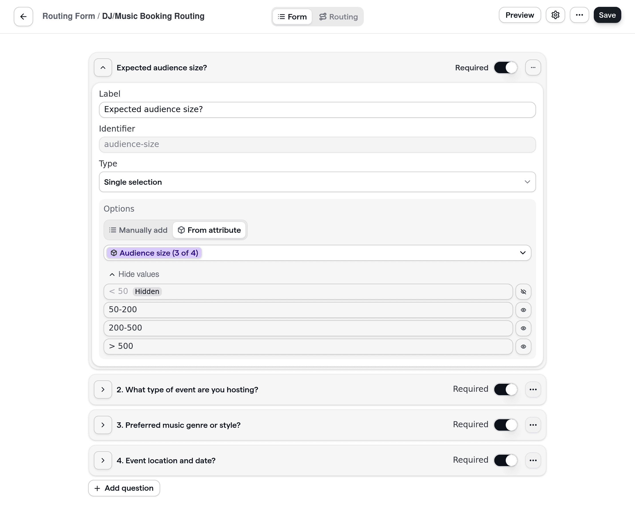This screenshot has height=505, width=635.
Task: Save the routing form
Action: coord(607,15)
